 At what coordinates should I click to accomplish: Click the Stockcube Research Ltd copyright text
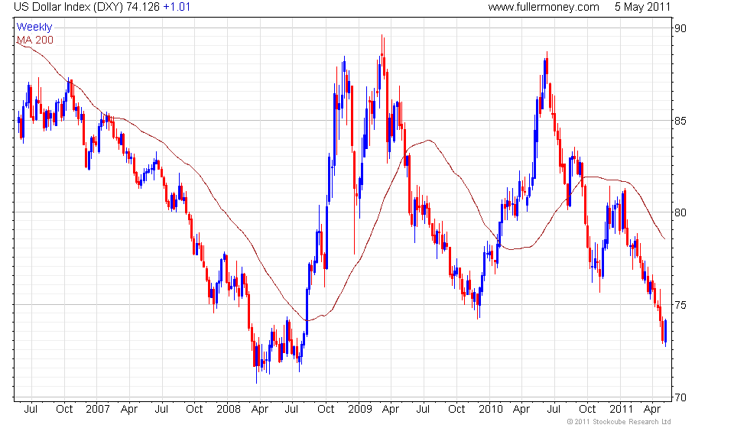(619, 422)
